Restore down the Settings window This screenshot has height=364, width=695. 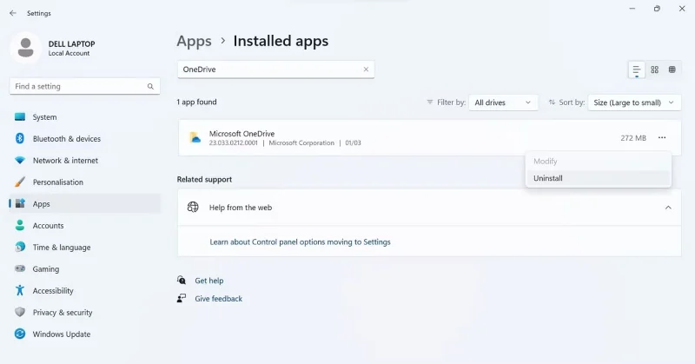pyautogui.click(x=657, y=9)
